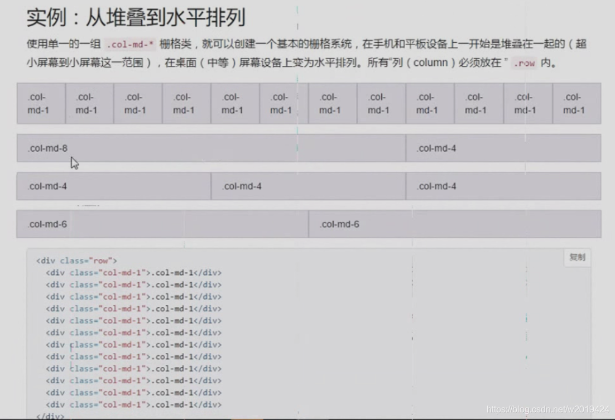615x420 pixels.
Task: Select the .col-md-8 grid cell
Action: coord(212,148)
